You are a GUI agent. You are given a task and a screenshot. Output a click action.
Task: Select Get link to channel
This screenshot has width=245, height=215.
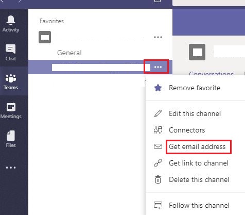199,163
